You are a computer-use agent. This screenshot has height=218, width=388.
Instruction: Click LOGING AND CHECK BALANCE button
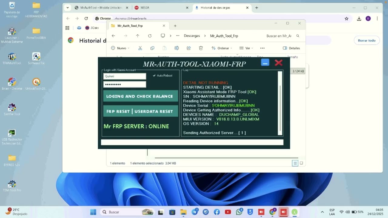[140, 96]
